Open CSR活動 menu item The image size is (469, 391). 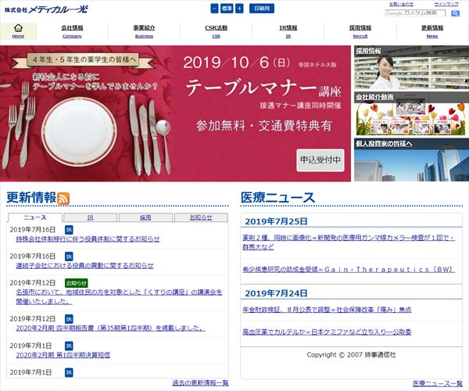pos(217,31)
